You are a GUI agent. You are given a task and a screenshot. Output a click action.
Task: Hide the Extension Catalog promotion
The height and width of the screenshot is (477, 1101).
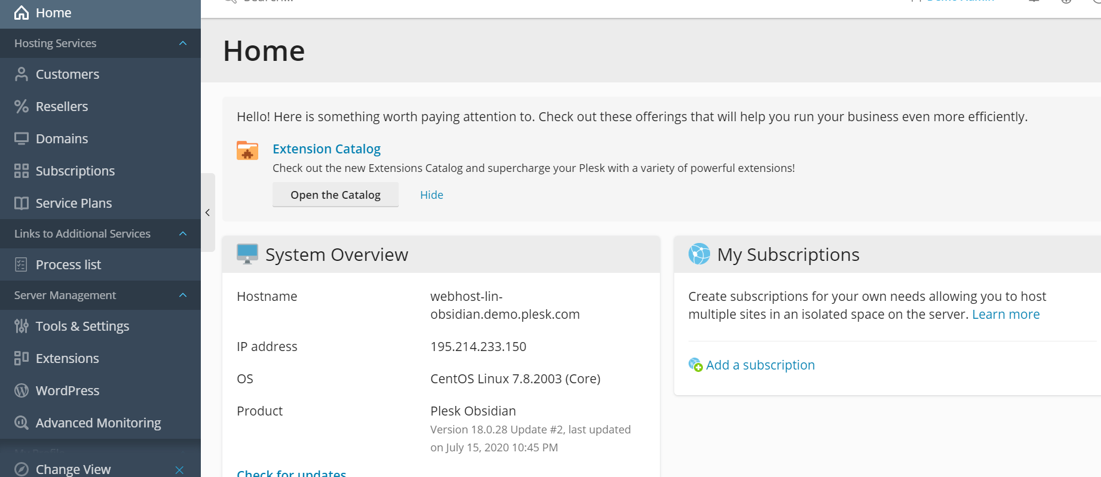[x=432, y=195]
